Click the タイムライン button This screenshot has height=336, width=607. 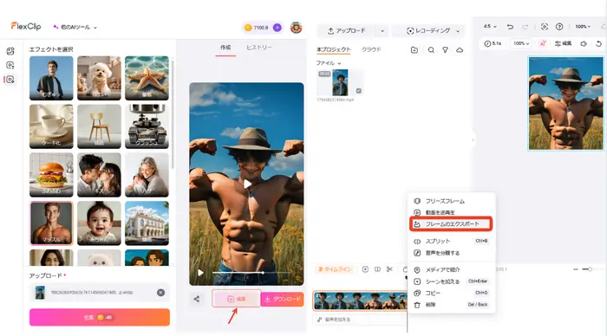pyautogui.click(x=335, y=269)
